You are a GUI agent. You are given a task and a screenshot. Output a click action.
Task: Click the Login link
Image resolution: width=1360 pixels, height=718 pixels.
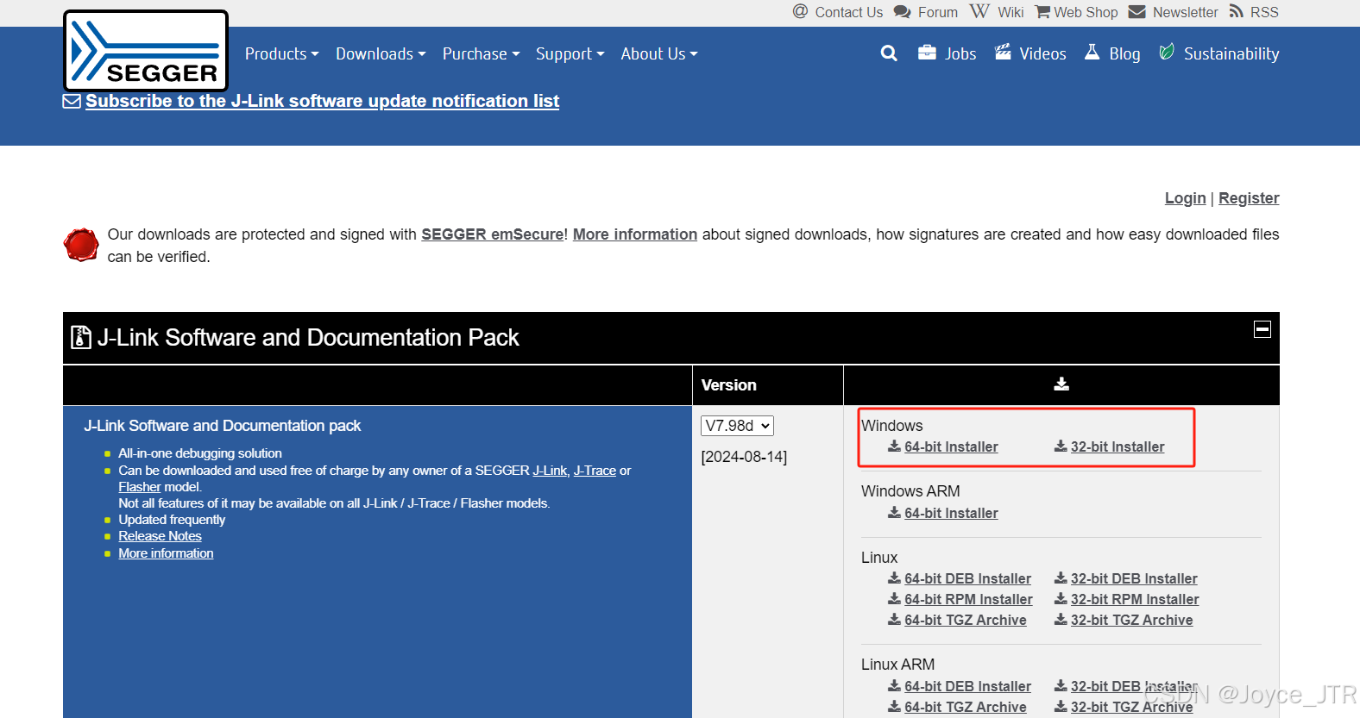coord(1185,198)
